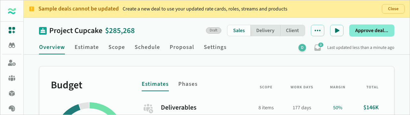Open the create new grid-plus sidebar icon
This screenshot has height=115, width=410.
click(x=12, y=30)
